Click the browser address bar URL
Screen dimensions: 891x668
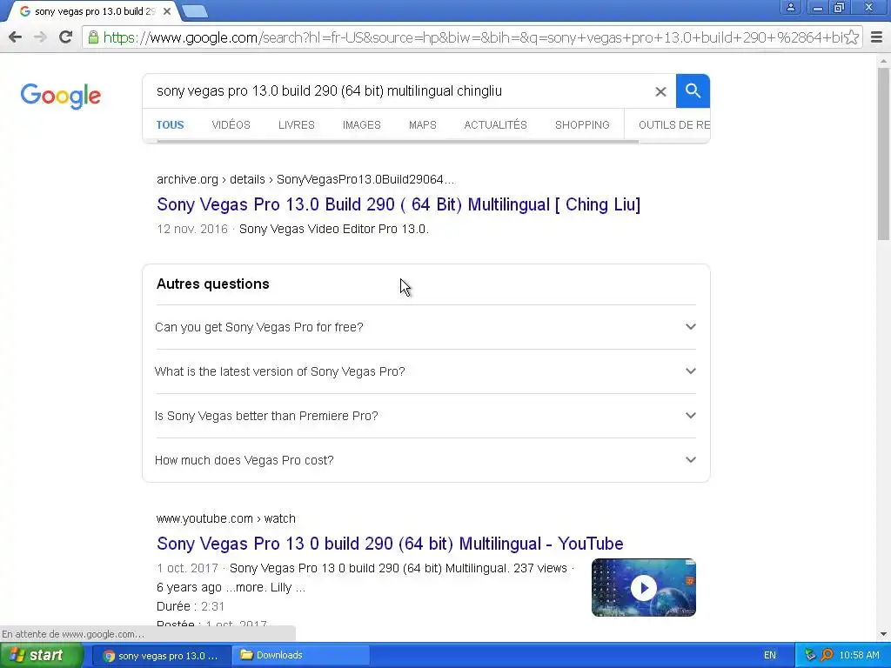point(472,37)
